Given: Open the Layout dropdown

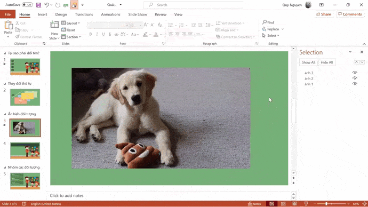Looking at the screenshot, I should pyautogui.click(x=70, y=23).
